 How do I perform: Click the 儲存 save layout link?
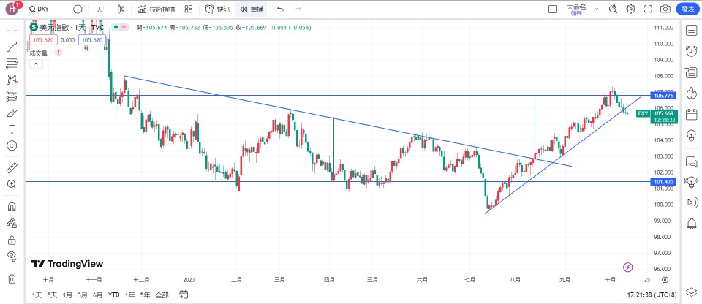[x=576, y=12]
